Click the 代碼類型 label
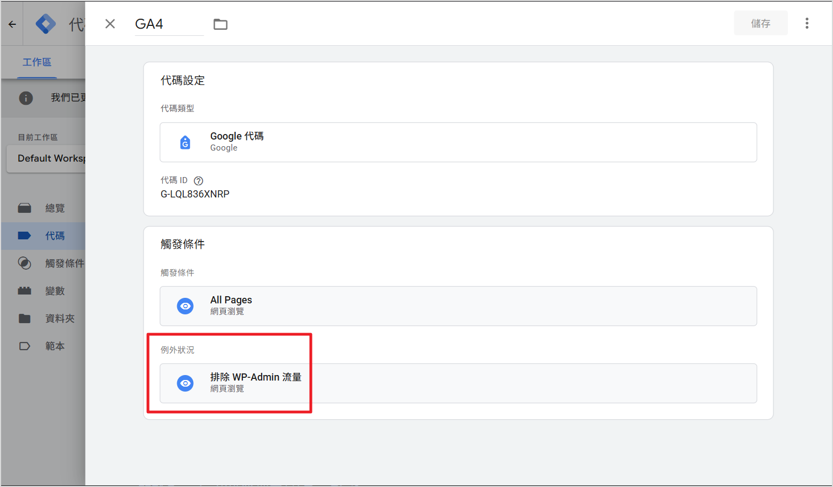833x487 pixels. [x=177, y=109]
